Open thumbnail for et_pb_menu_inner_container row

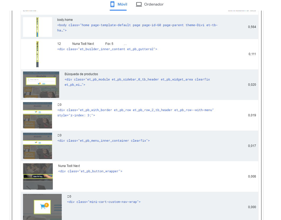tap(38, 146)
